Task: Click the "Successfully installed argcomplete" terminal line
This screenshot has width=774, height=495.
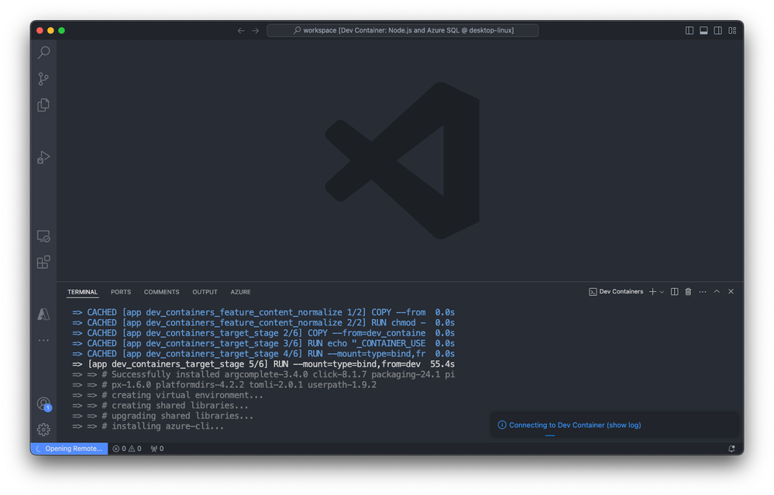Action: click(x=263, y=375)
